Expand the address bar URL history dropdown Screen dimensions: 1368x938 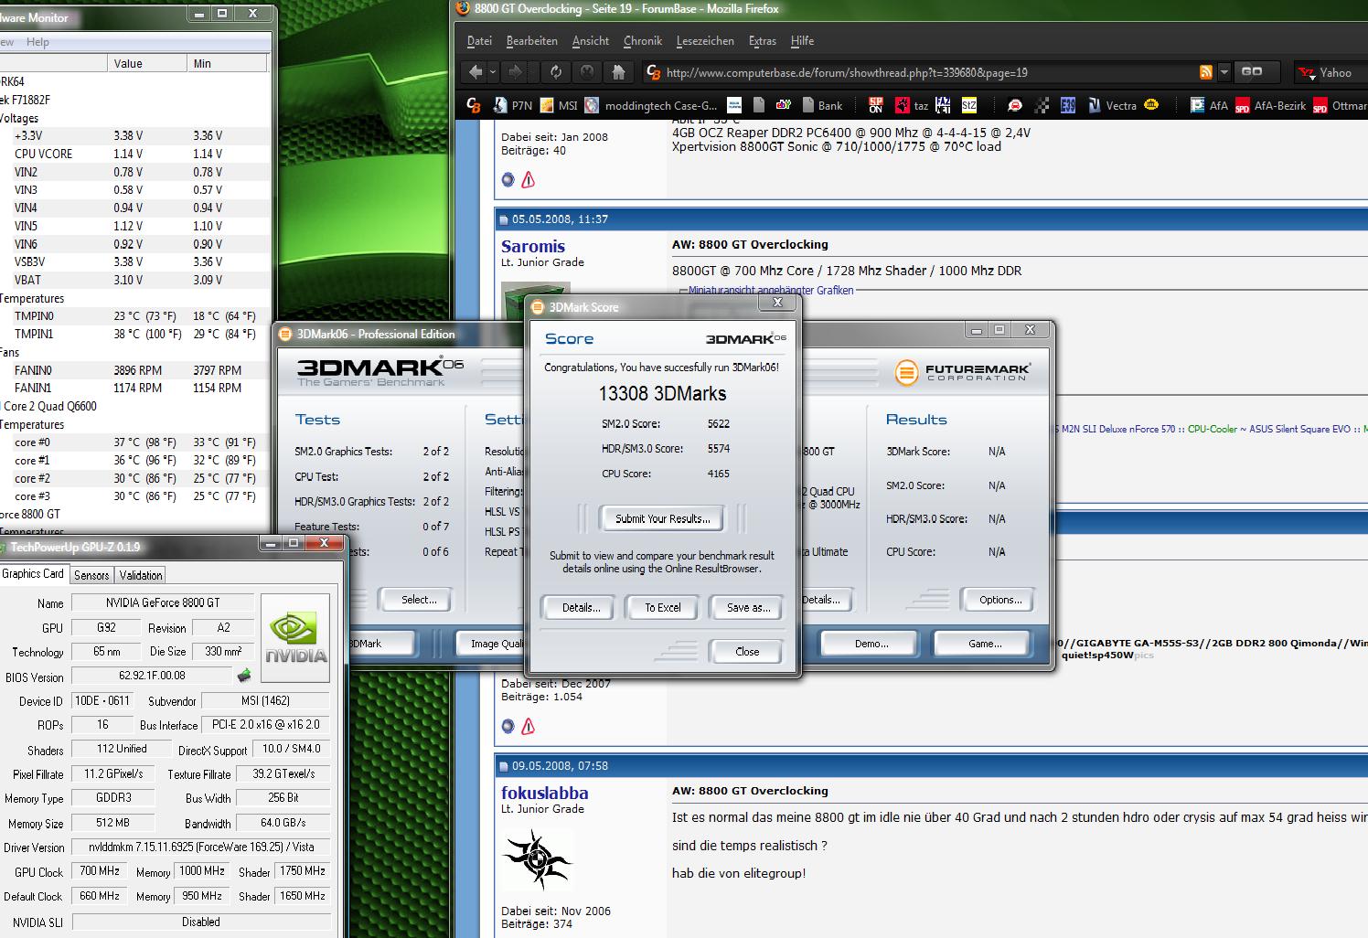[1224, 72]
